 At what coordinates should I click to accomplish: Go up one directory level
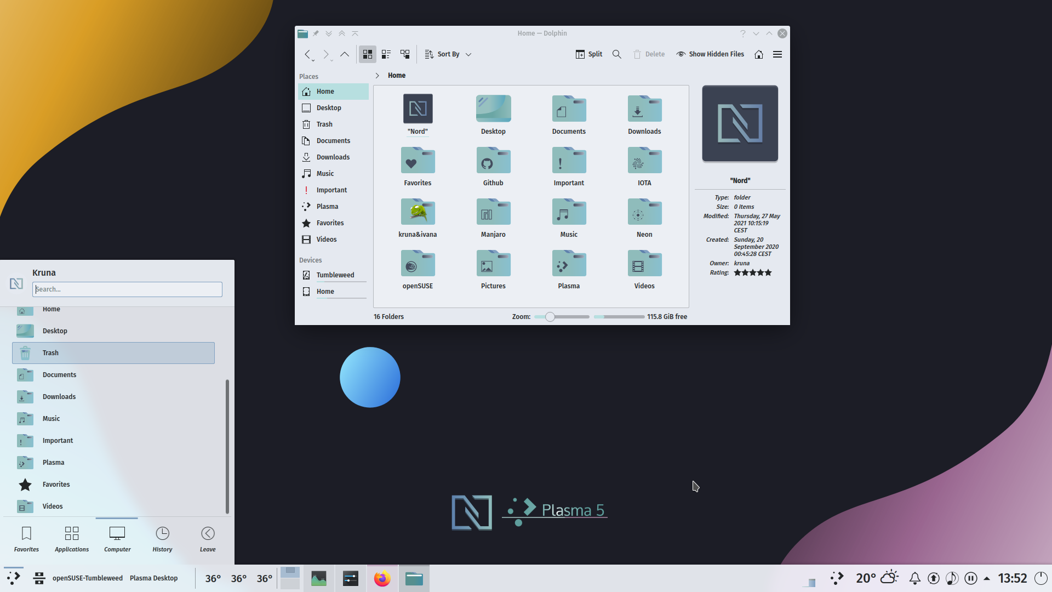pyautogui.click(x=345, y=54)
